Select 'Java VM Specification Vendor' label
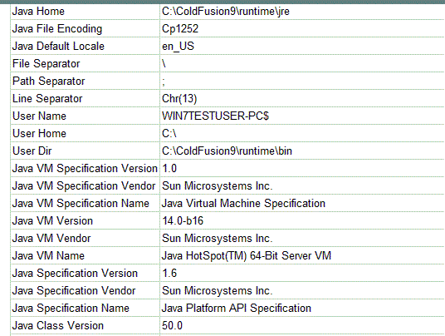Image resolution: width=445 pixels, height=336 pixels. point(84,186)
